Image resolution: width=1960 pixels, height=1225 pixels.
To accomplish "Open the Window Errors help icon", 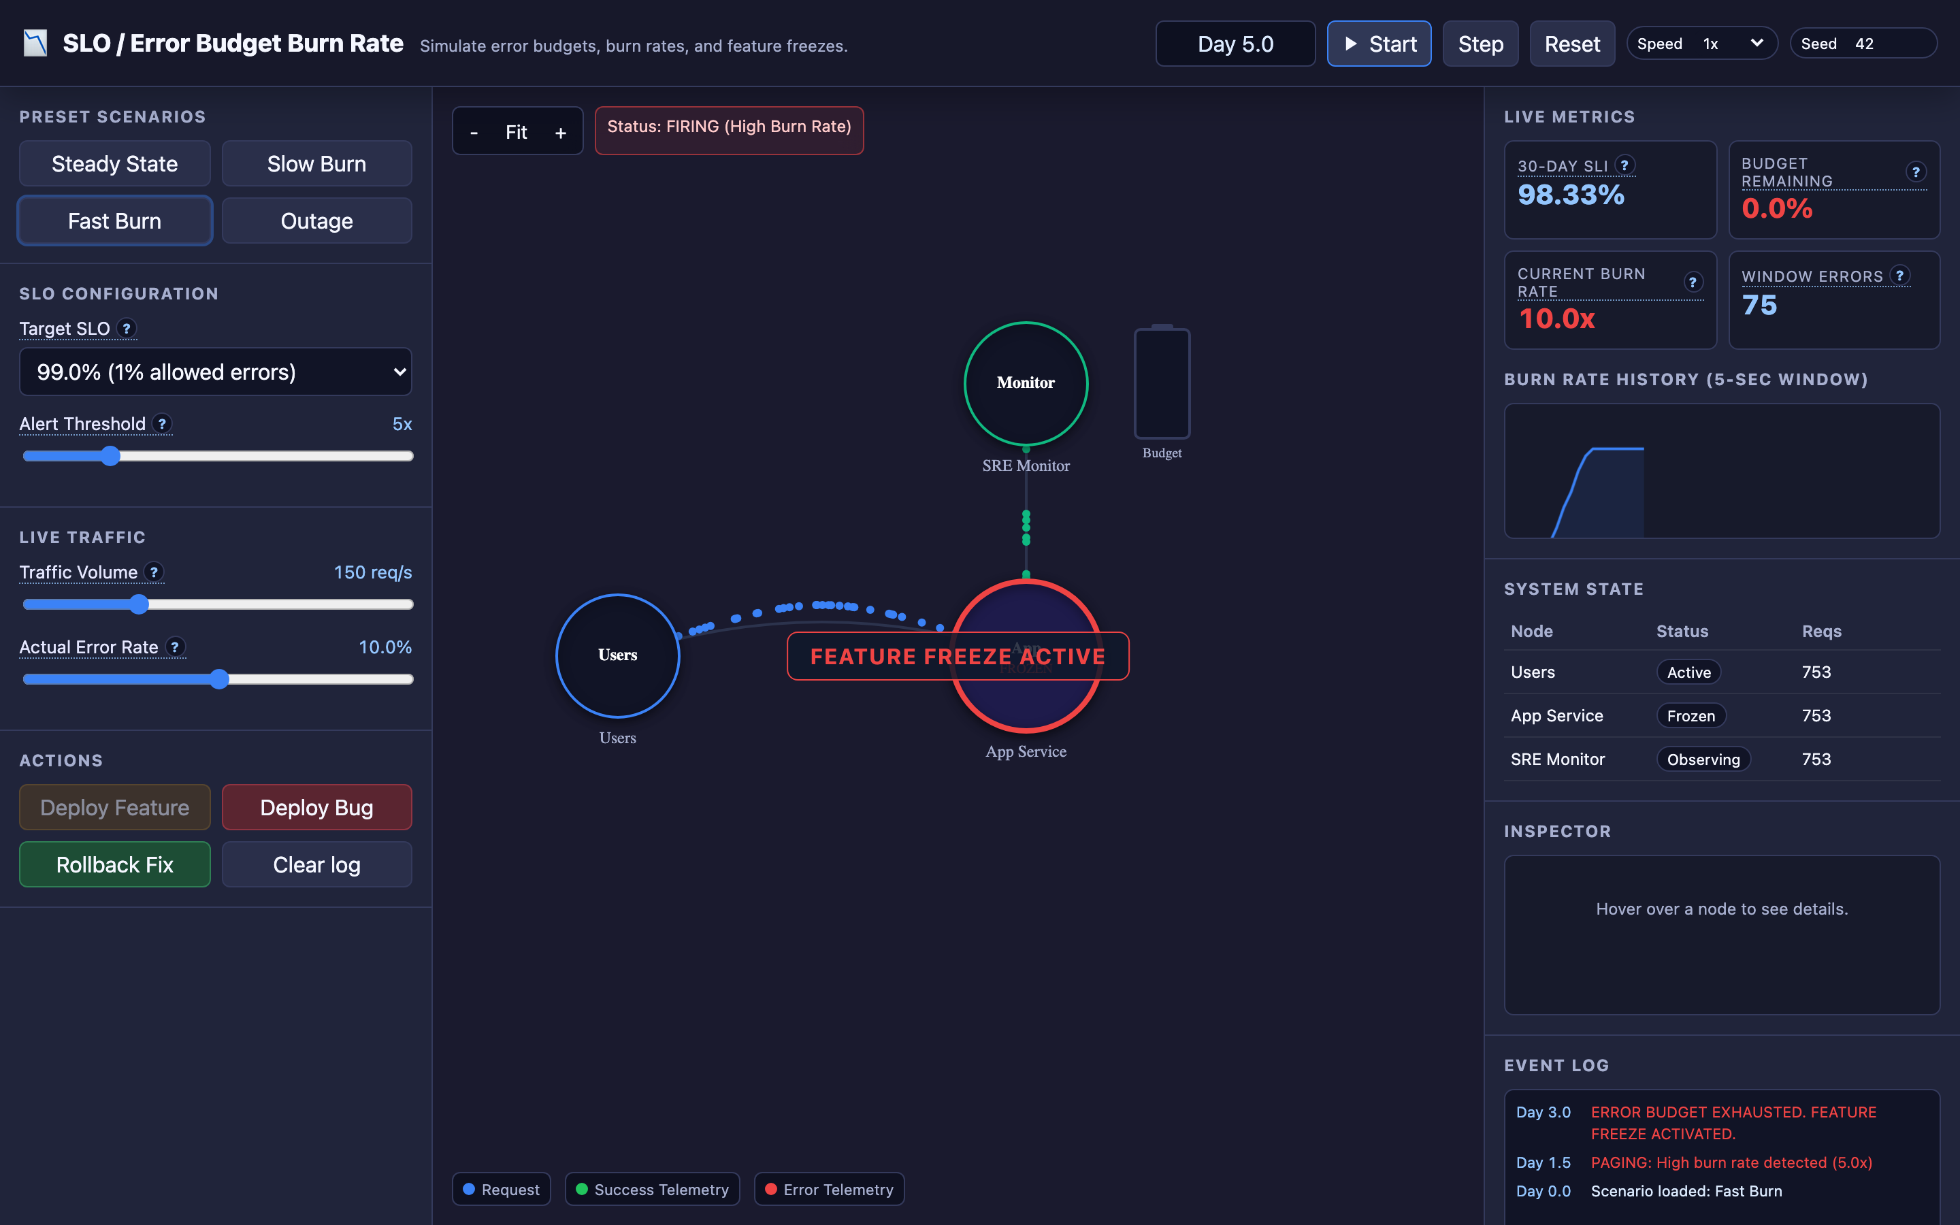I will (x=1899, y=276).
